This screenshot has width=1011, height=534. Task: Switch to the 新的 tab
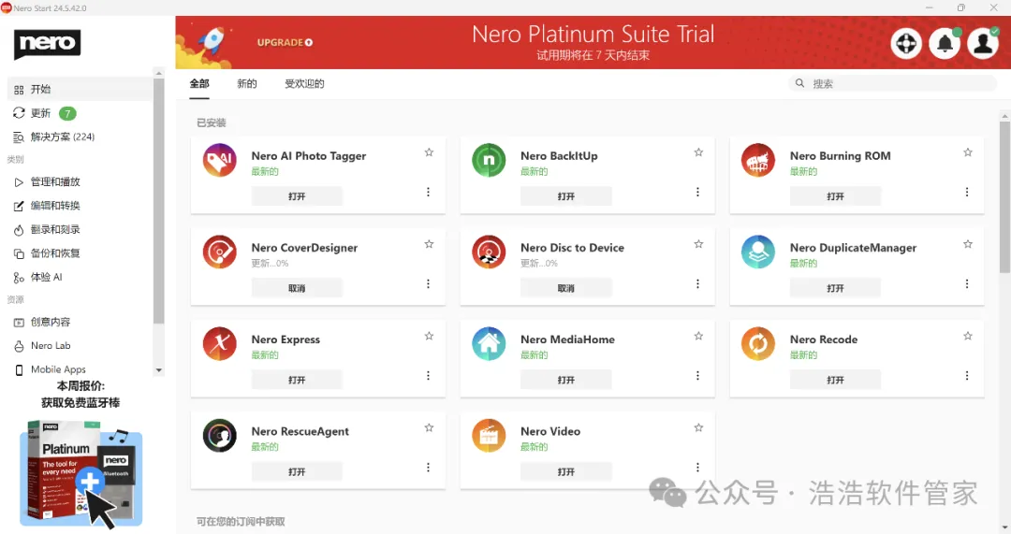(x=247, y=84)
